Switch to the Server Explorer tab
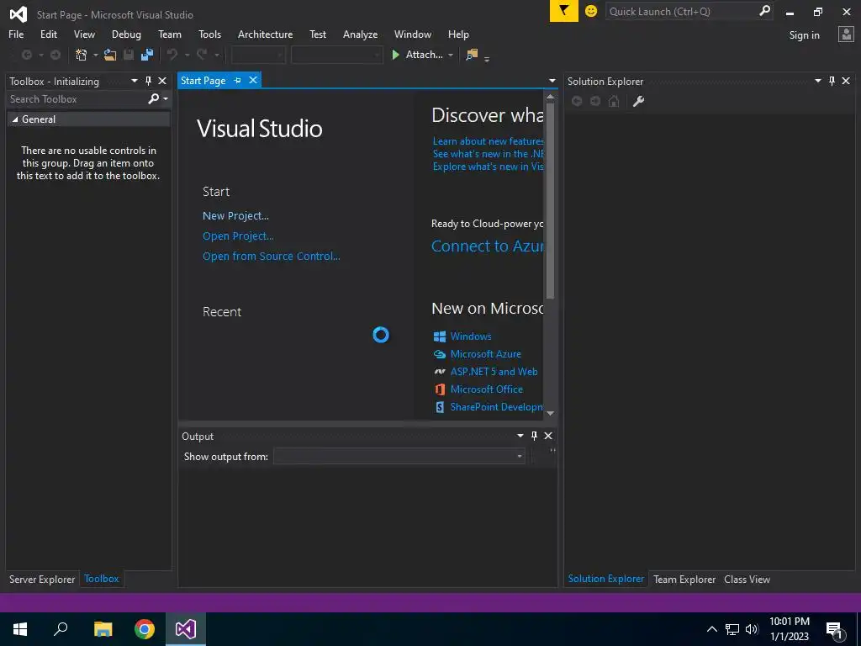This screenshot has height=646, width=861. pyautogui.click(x=42, y=579)
